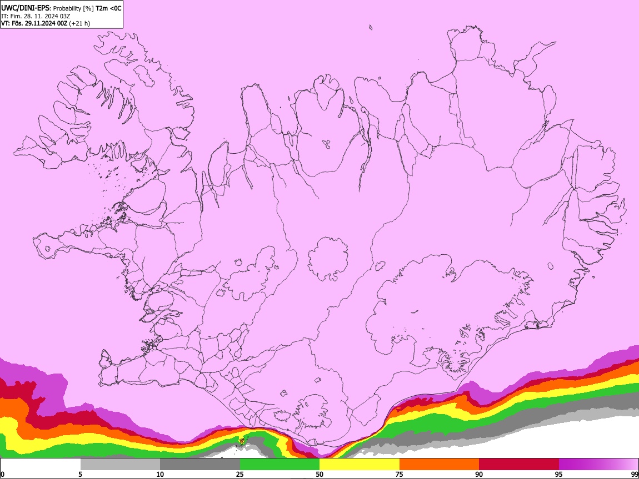Image resolution: width=639 pixels, height=479 pixels.
Task: Click the '(+21 h)' forecast offset text
Action: (79, 23)
